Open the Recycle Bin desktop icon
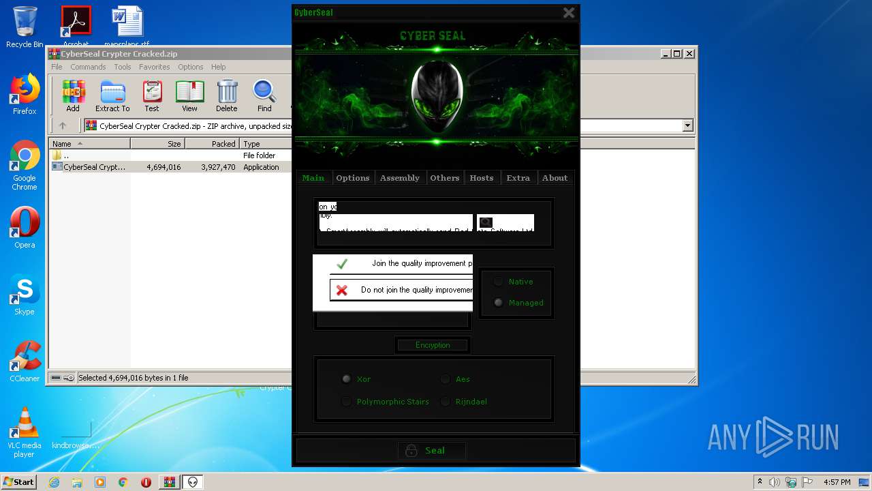The width and height of the screenshot is (872, 491). click(x=25, y=27)
